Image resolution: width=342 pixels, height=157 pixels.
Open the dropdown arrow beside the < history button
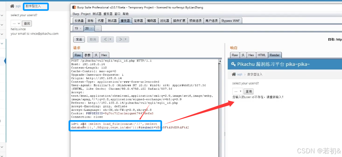110,39
